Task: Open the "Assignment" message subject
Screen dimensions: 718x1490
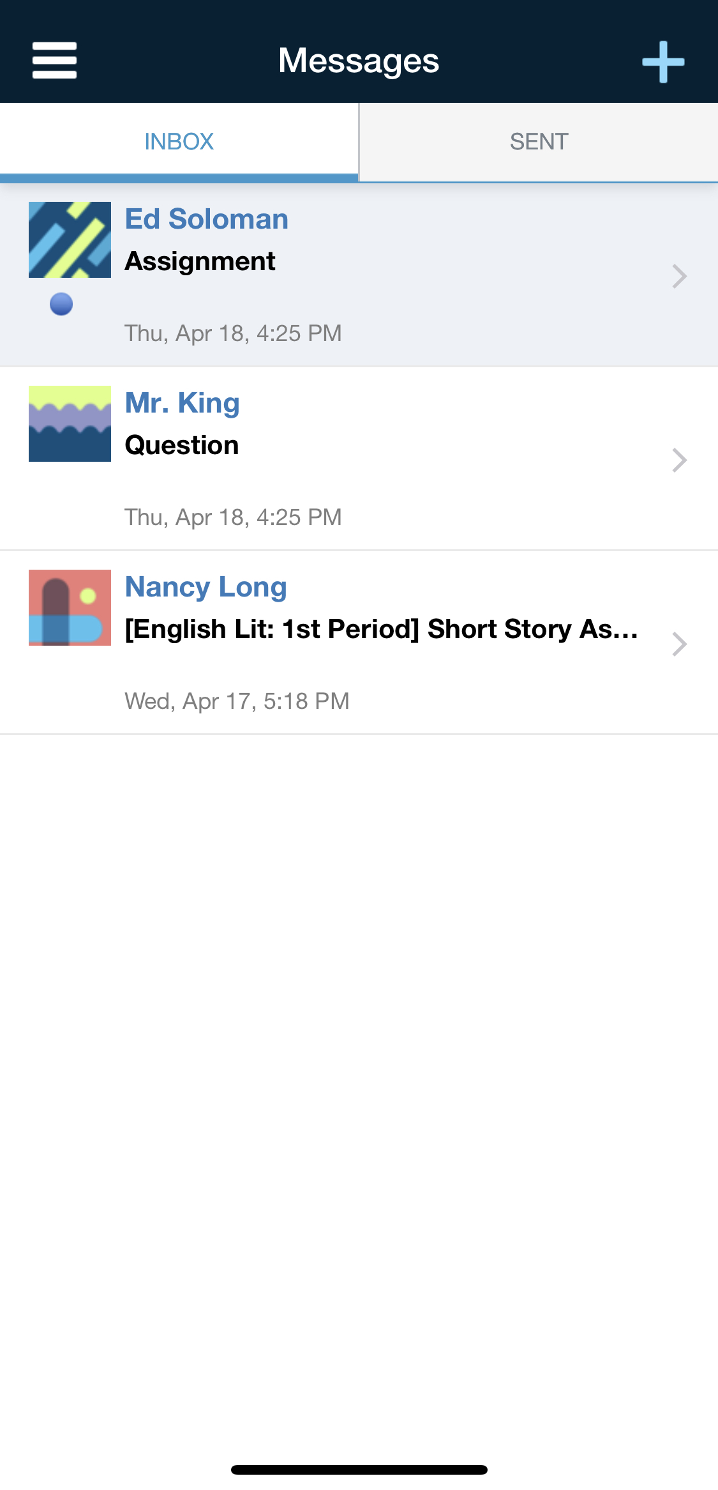Action: pos(200,261)
